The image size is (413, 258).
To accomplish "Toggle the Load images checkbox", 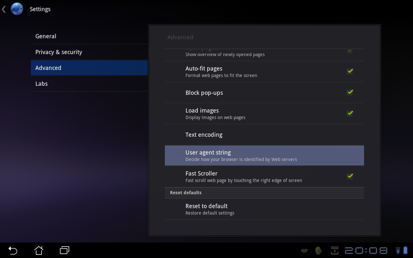I will 349,113.
